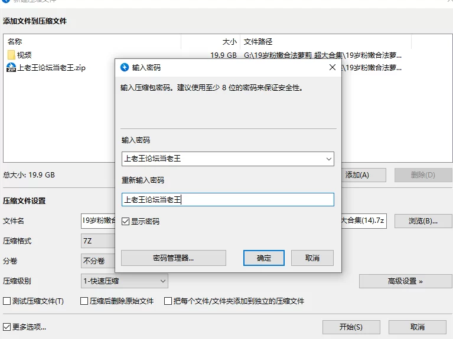Viewport: 453px width, 339px height.
Task: Click 取消 at bottom of main window
Action: (418, 327)
